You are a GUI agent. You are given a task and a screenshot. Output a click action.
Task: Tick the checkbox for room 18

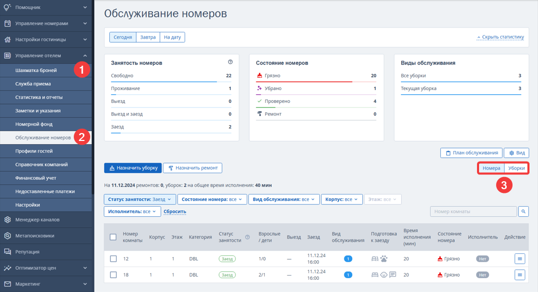113,275
